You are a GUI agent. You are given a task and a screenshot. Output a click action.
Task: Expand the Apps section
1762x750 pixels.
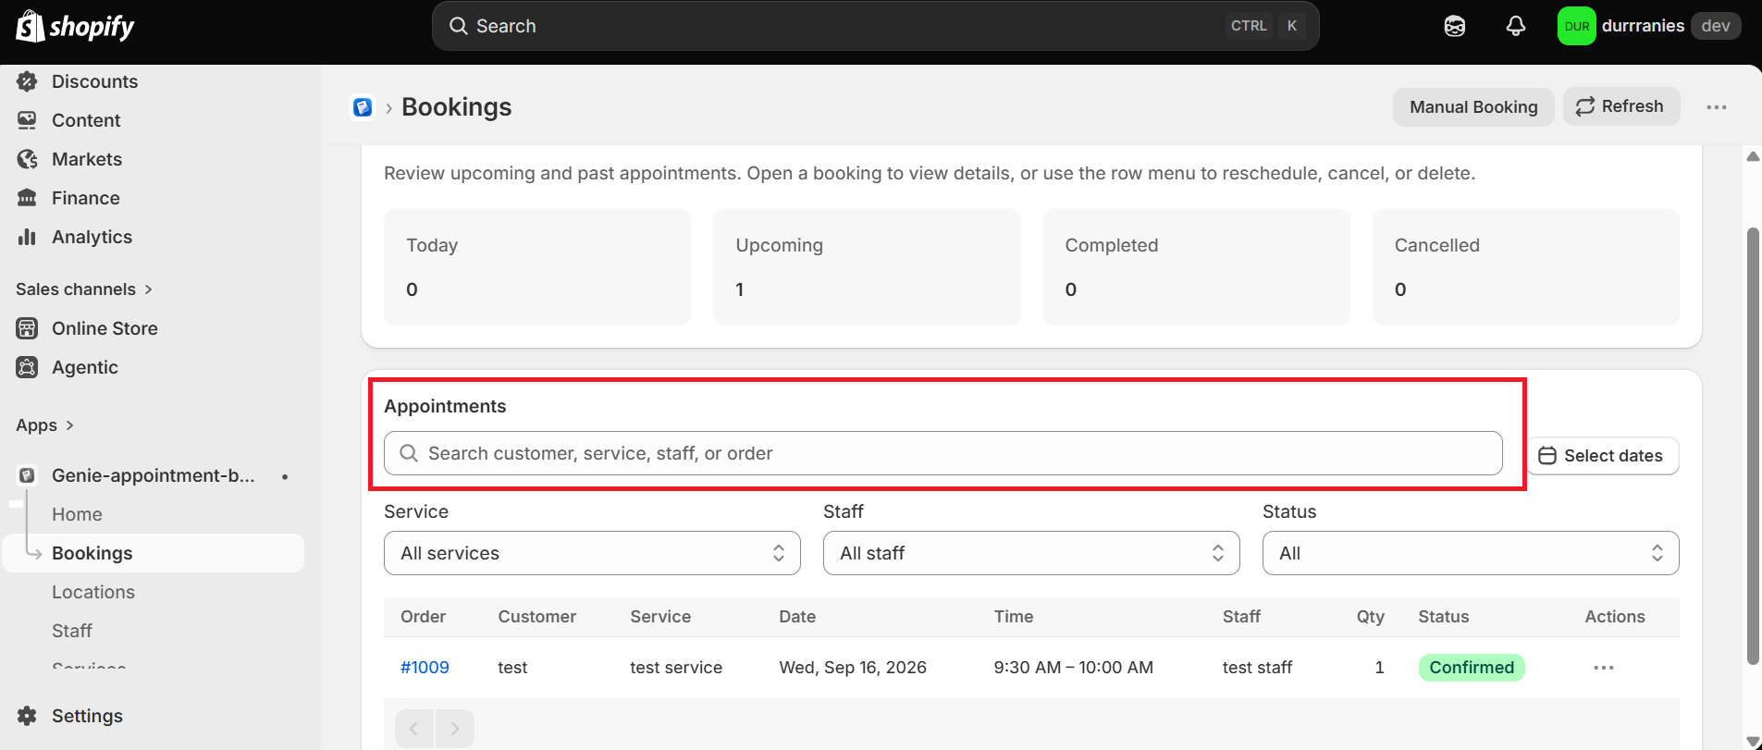(x=44, y=425)
